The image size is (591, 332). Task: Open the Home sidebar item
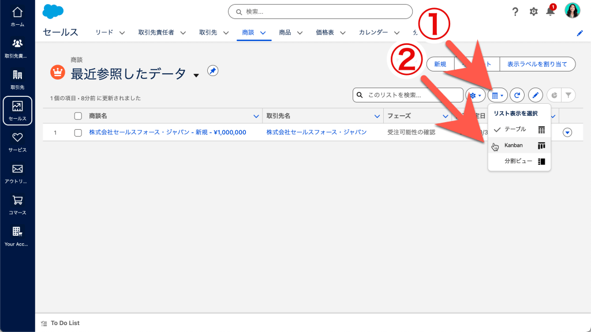(x=17, y=17)
